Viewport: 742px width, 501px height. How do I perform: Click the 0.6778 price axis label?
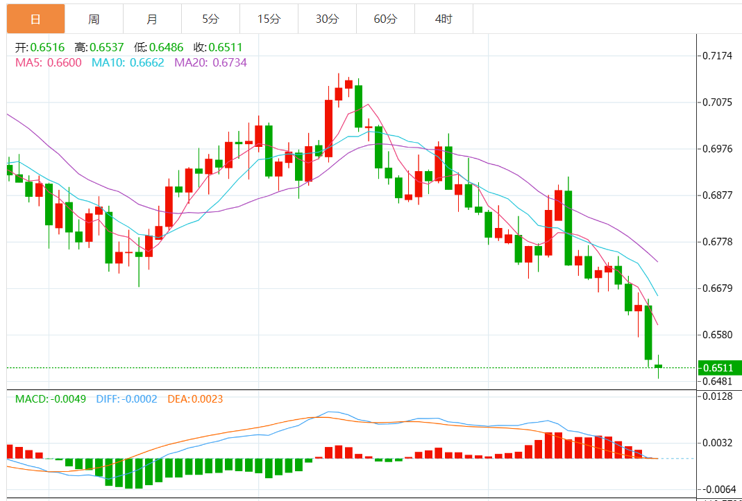(719, 242)
